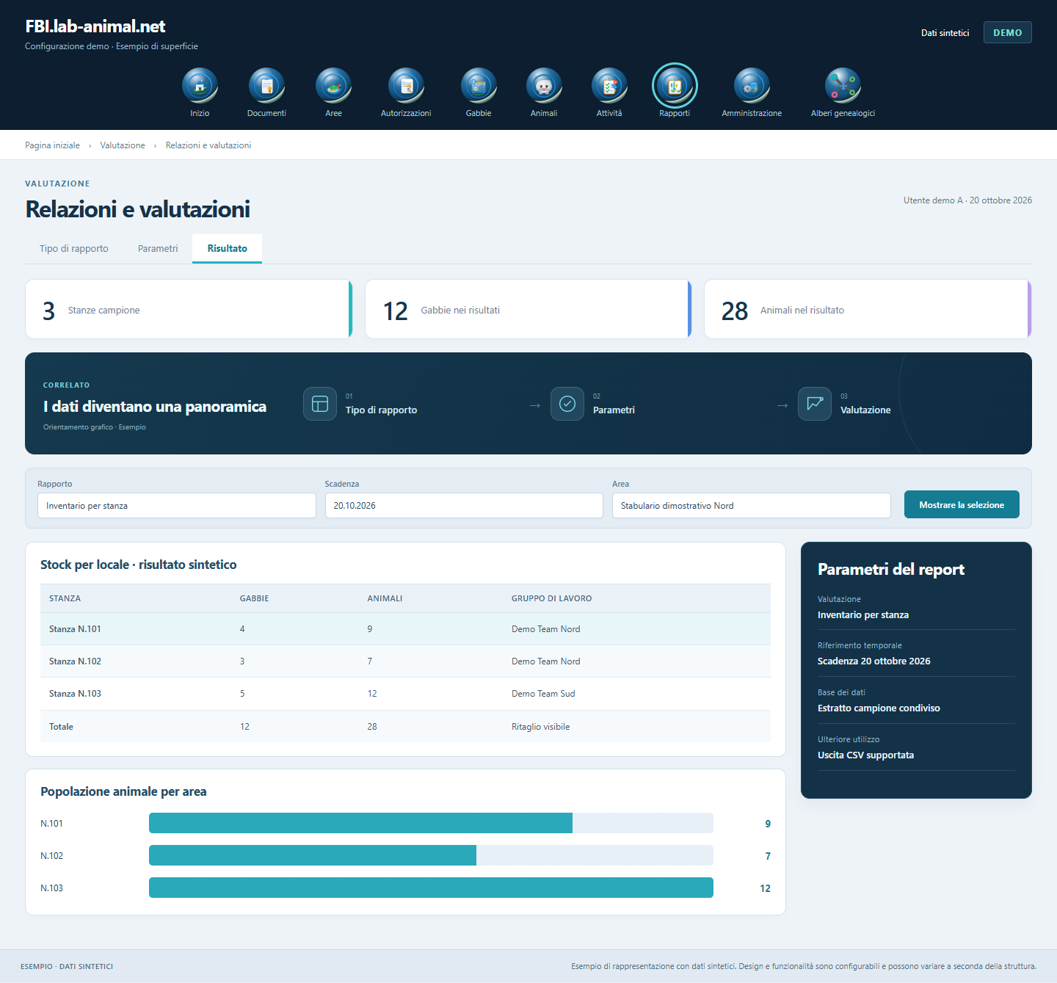Select the Stanza N.103 row
The image size is (1057, 983).
[x=405, y=694]
